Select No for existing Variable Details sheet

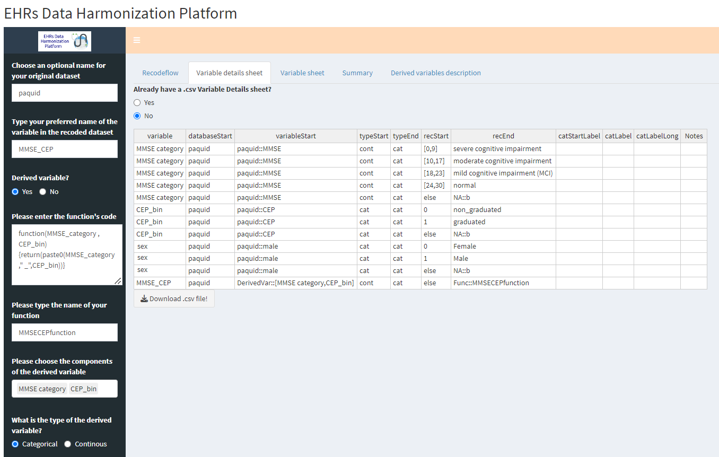point(137,116)
